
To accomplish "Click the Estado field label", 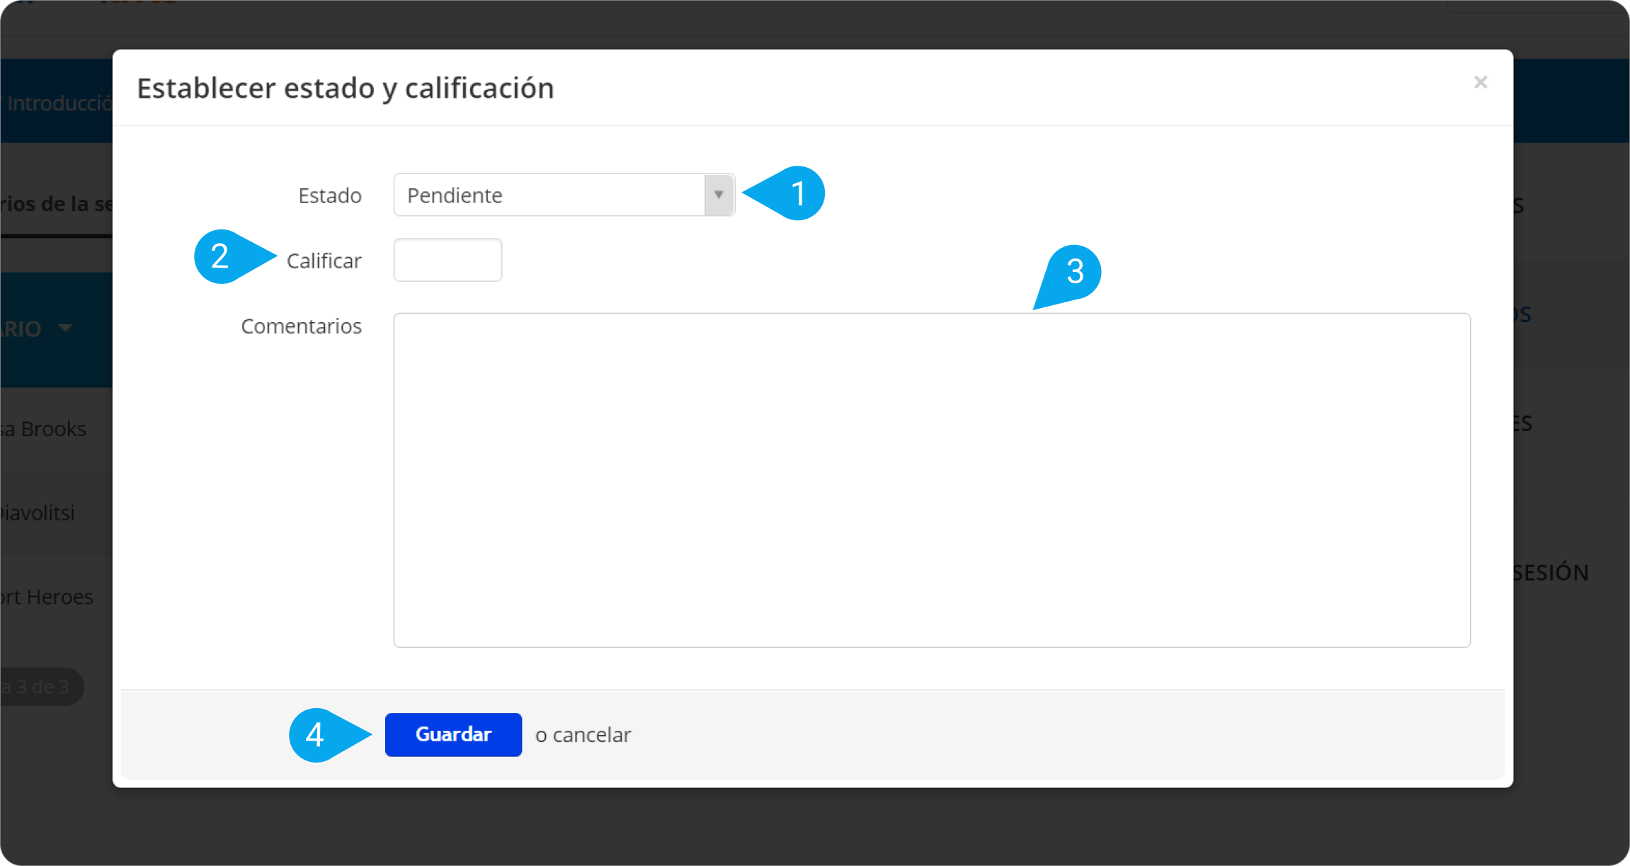I will pyautogui.click(x=330, y=195).
